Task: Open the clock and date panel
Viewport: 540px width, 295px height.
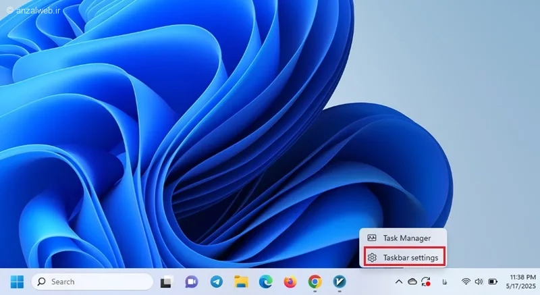Action: coord(521,281)
